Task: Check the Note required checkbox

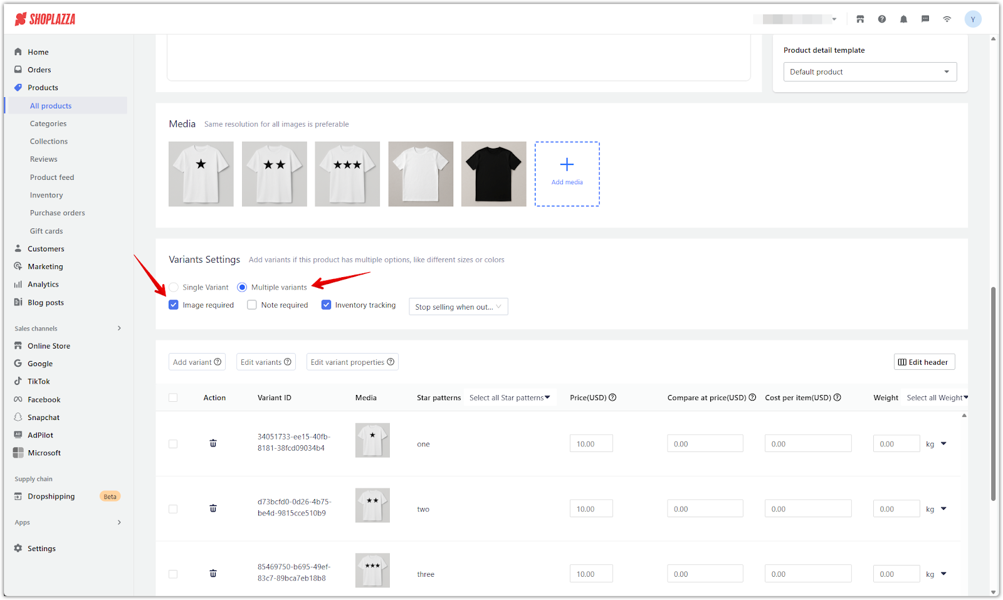Action: point(252,305)
